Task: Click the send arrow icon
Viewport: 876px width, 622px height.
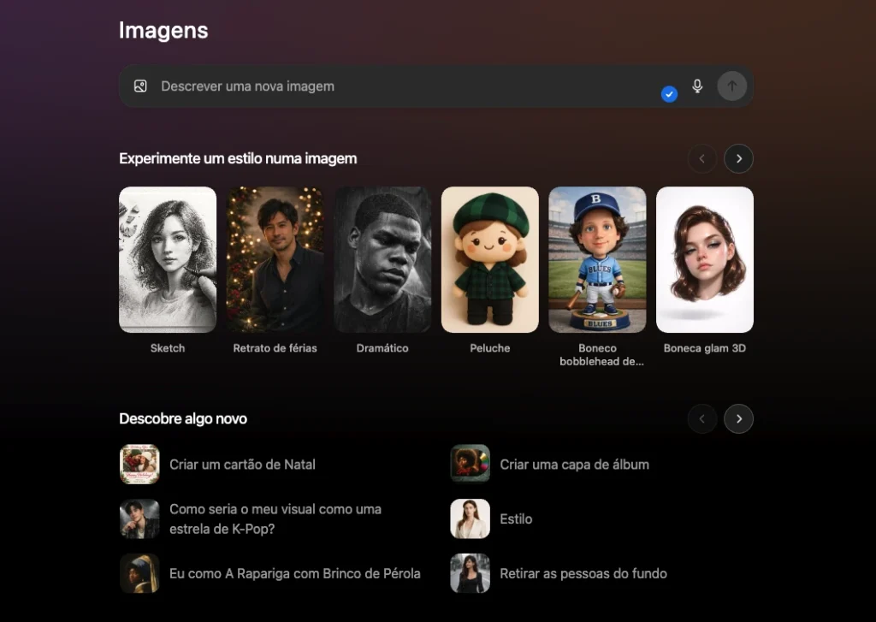Action: coord(731,86)
